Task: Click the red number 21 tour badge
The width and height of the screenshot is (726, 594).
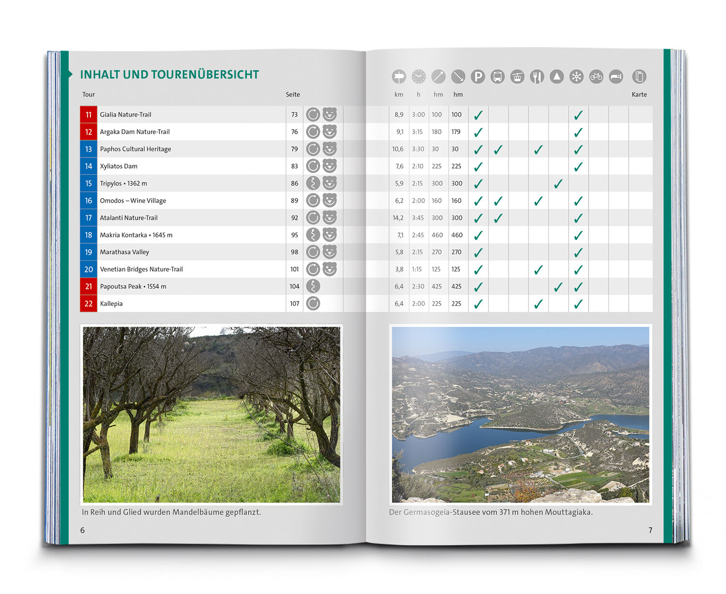Action: (x=89, y=286)
